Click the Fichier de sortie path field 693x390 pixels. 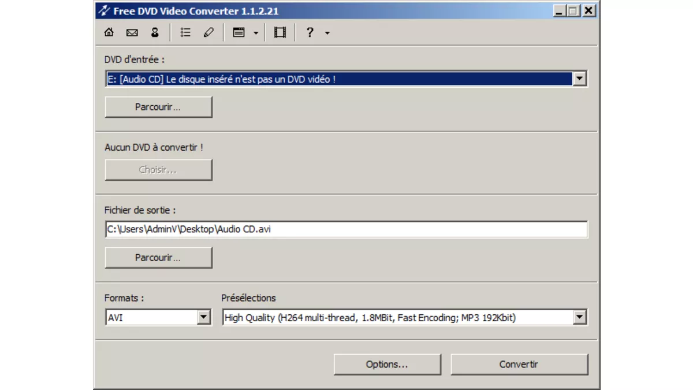[x=346, y=229]
